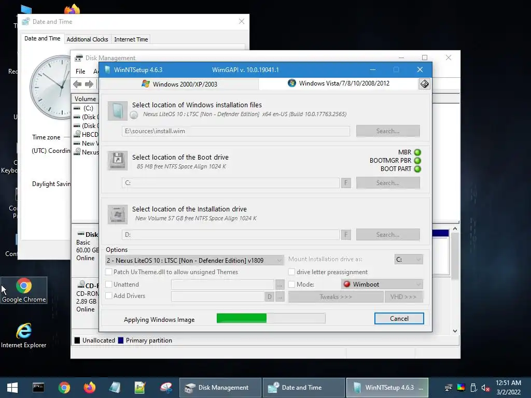
Task: Click Disk Management scrollbar down arrow
Action: 455,331
